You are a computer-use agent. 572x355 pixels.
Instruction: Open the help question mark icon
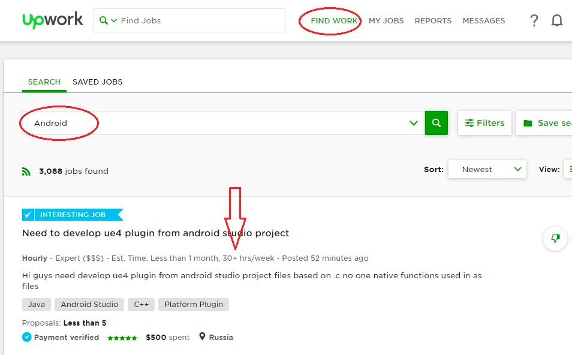point(534,21)
